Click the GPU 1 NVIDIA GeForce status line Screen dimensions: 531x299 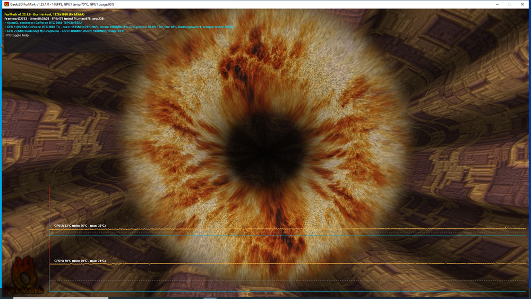tap(117, 27)
